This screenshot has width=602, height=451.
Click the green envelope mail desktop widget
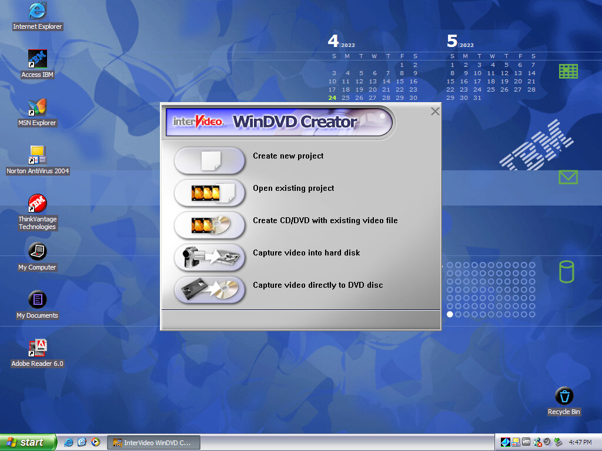(568, 177)
